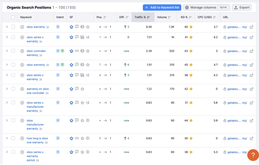
Task: Open external link icon for xbox controller warrenty row
Action: [x=251, y=51]
